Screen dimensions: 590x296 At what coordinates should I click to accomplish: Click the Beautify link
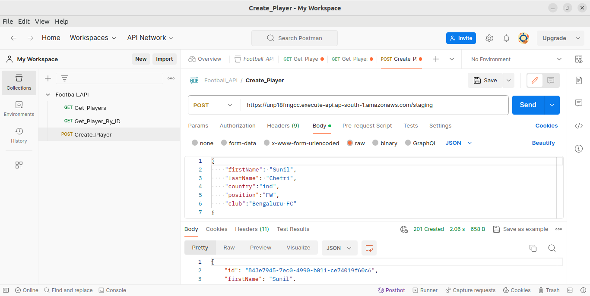543,143
